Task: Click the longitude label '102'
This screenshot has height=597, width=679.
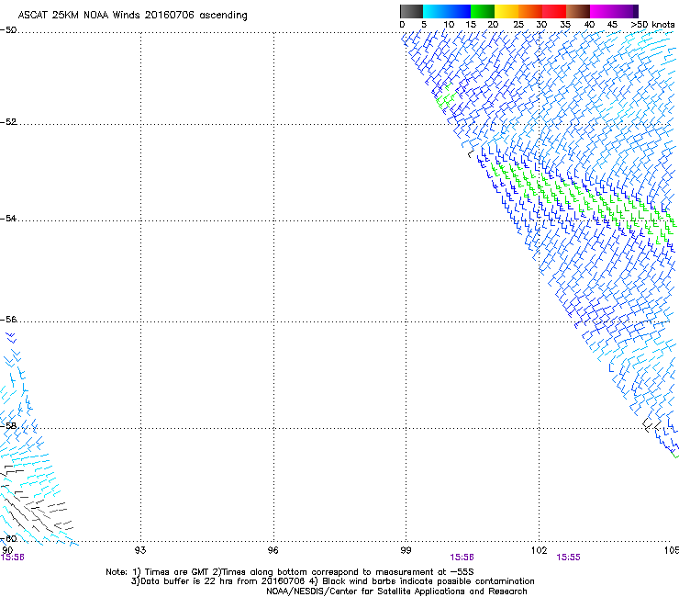Action: (539, 550)
